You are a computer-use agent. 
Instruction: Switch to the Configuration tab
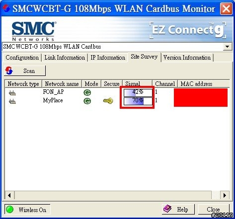(22, 58)
